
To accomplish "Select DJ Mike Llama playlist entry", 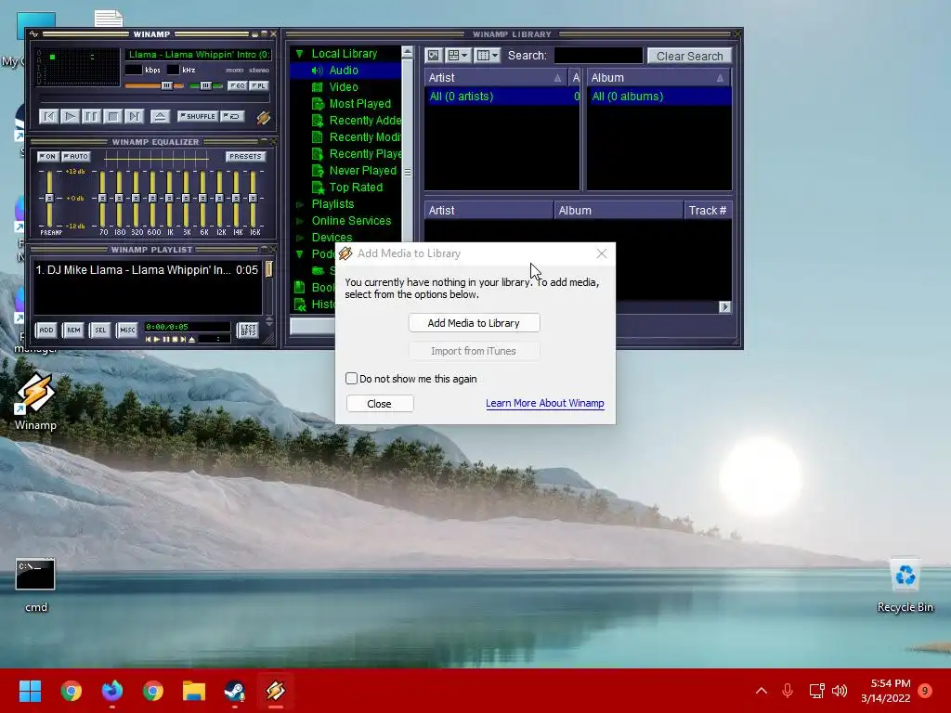I will [x=147, y=270].
